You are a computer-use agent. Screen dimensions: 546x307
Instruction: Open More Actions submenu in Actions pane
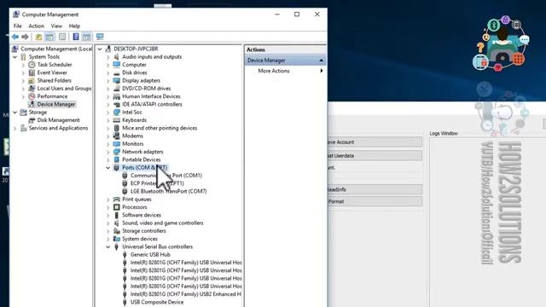click(286, 71)
